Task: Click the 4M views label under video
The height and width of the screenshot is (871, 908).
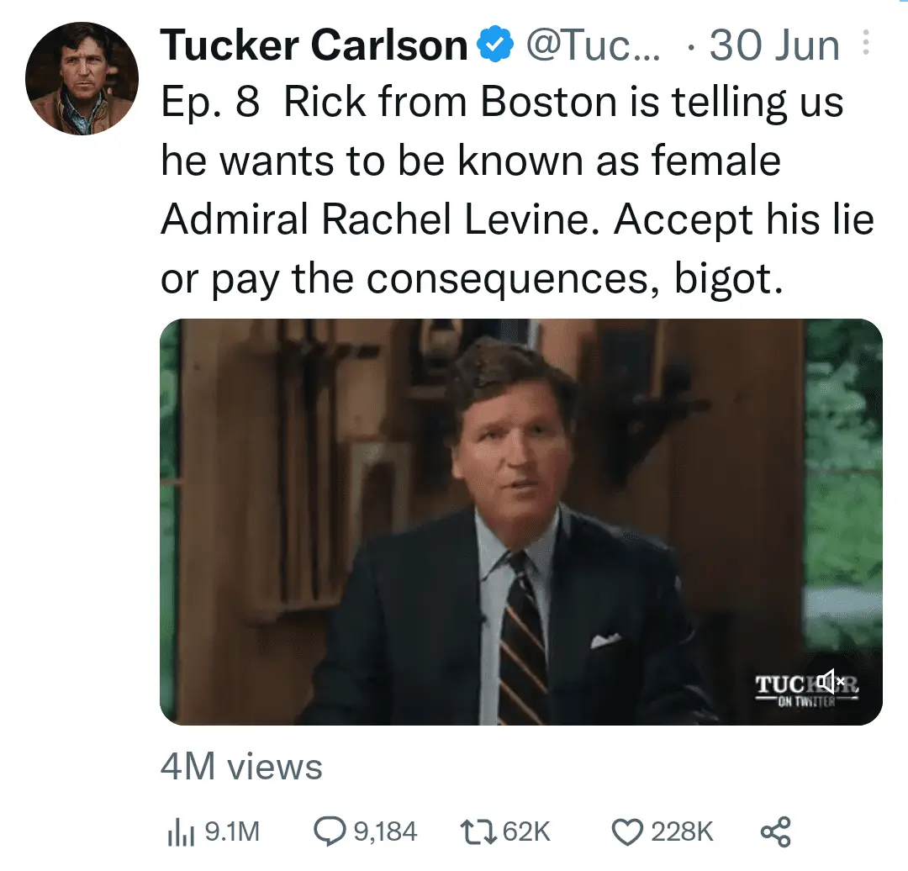Action: point(241,767)
